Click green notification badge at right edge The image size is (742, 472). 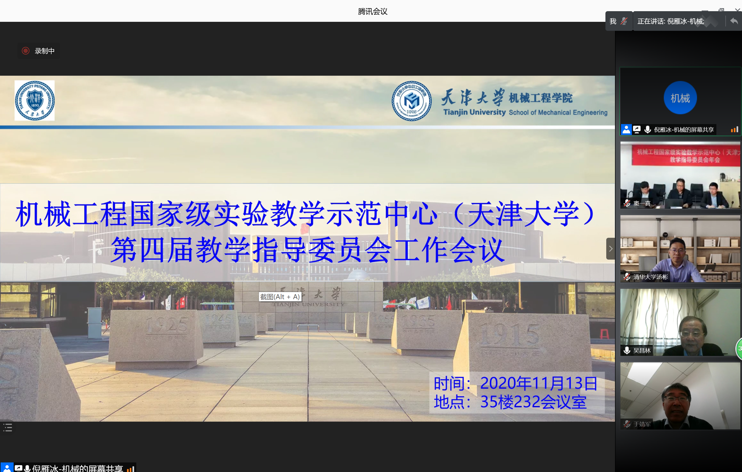coord(739,348)
